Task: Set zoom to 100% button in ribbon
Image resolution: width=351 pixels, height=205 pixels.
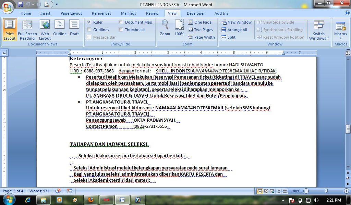Action: click(179, 28)
